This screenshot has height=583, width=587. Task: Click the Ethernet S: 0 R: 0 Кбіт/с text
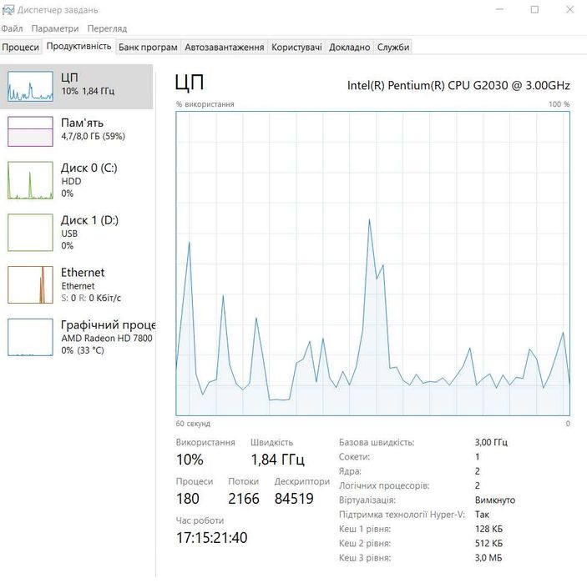coord(91,298)
